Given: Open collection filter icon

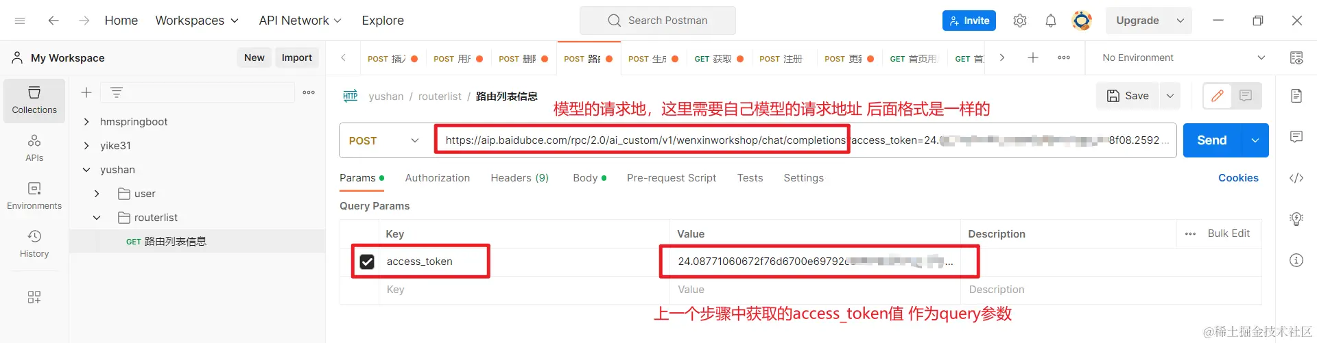Looking at the screenshot, I should (x=117, y=92).
